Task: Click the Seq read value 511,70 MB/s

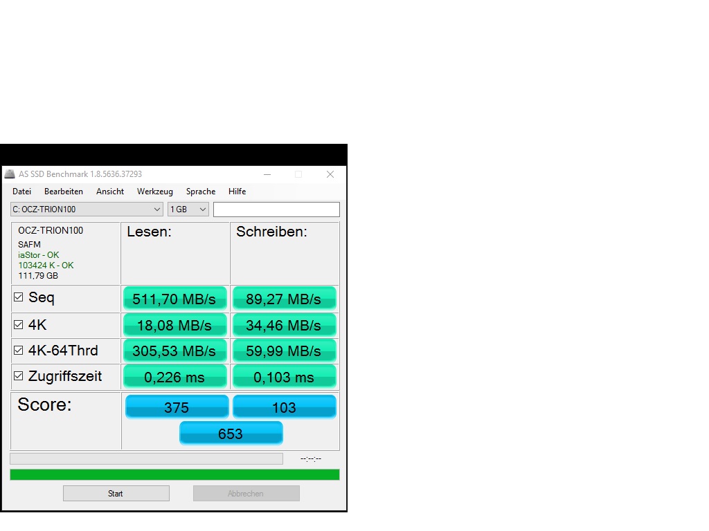Action: (174, 299)
